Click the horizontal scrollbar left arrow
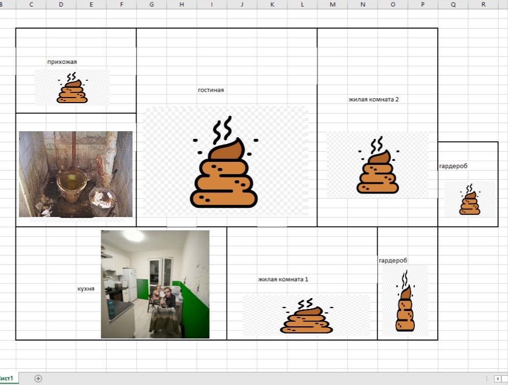 click(498, 378)
